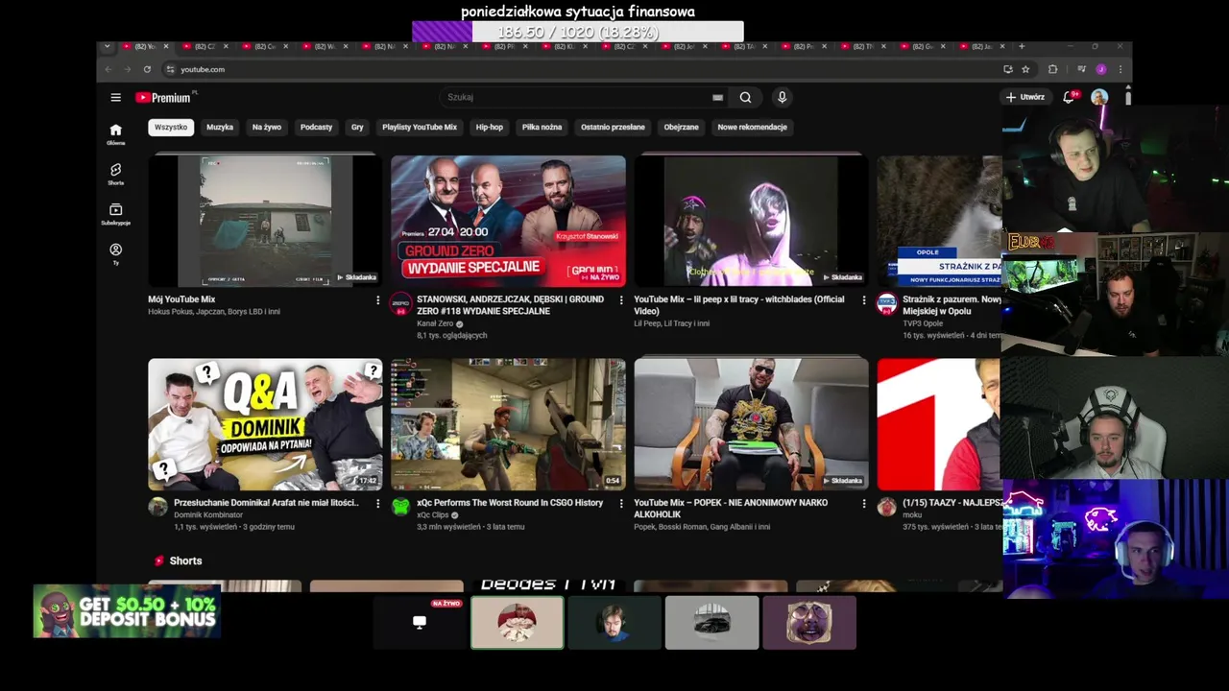
Task: Open Shorts in the left sidebar
Action: click(115, 174)
